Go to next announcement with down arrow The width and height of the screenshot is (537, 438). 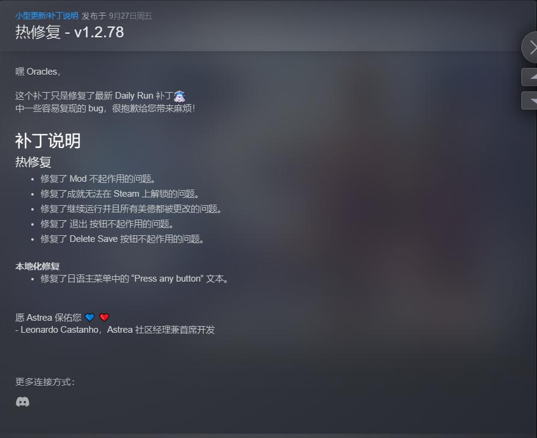(x=529, y=100)
